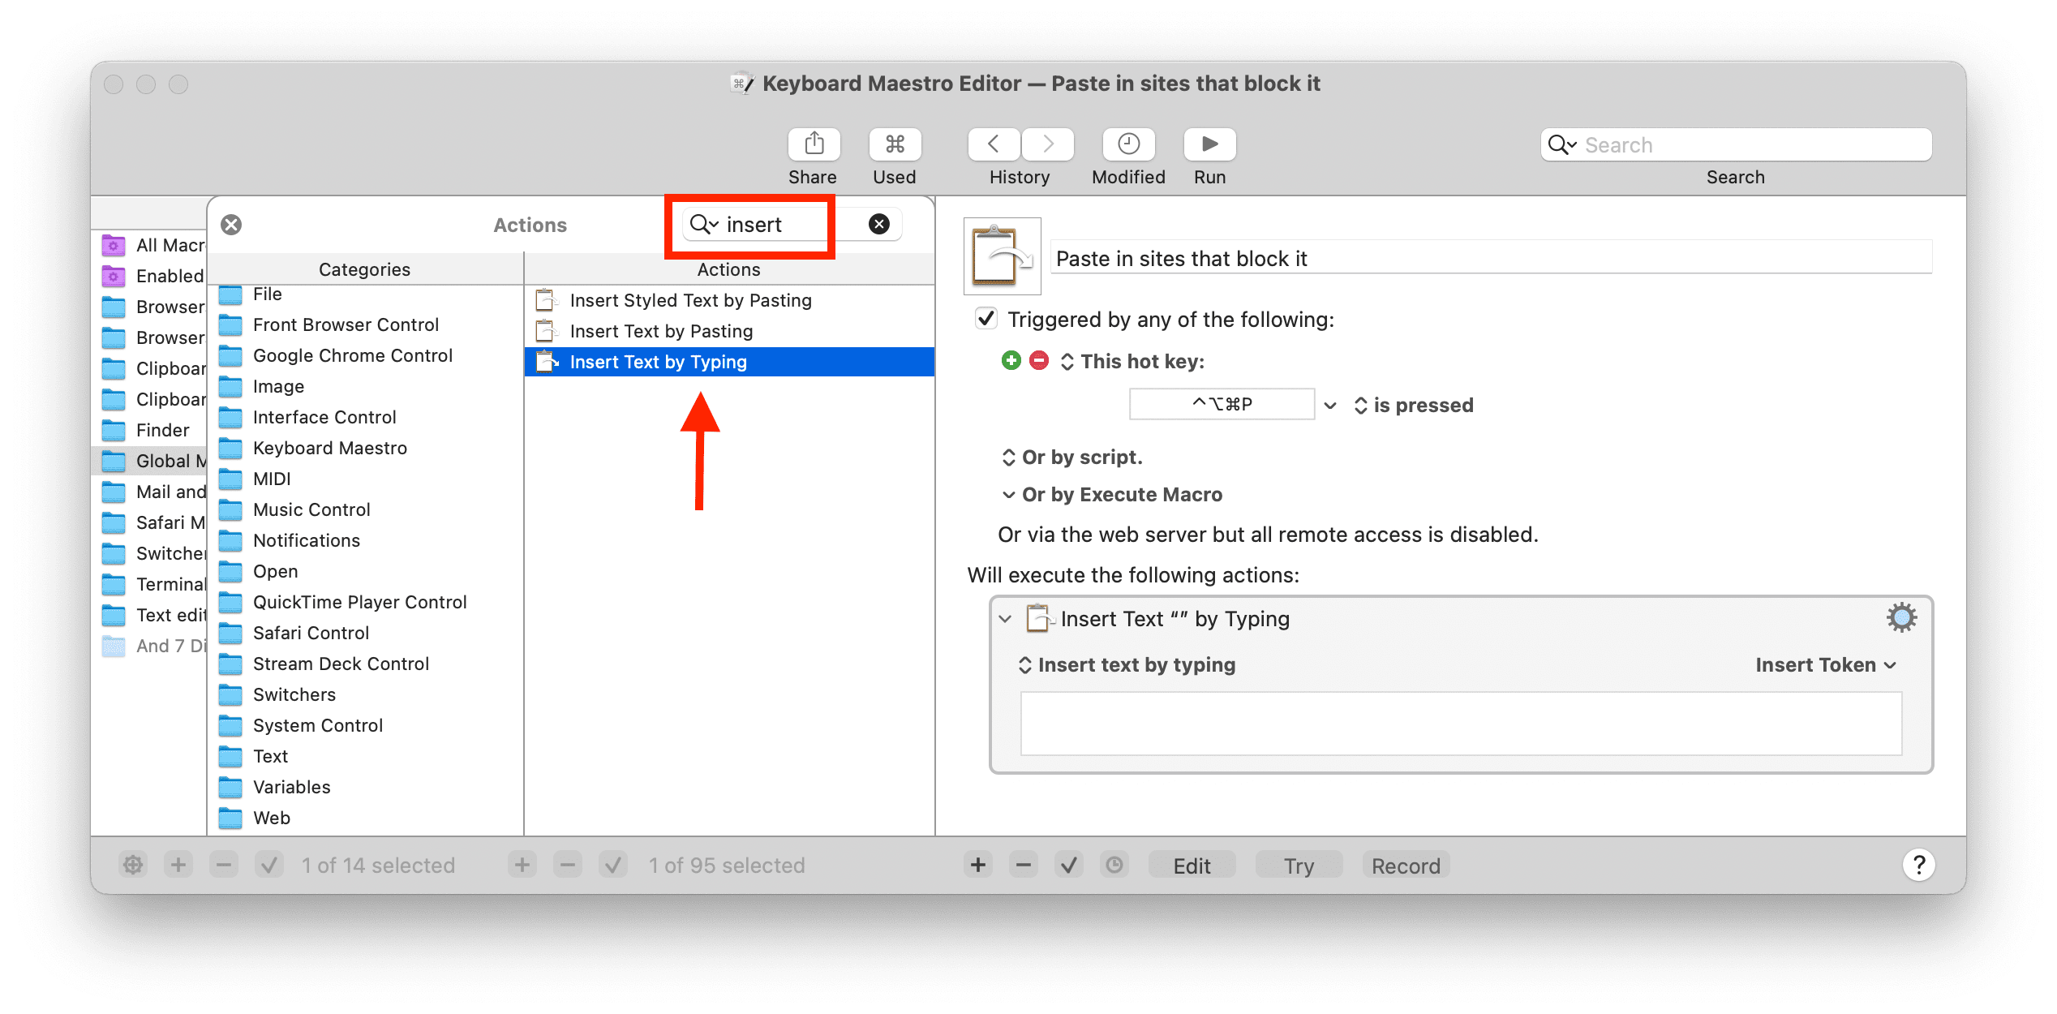
Task: Select the MIDI category
Action: 365,479
